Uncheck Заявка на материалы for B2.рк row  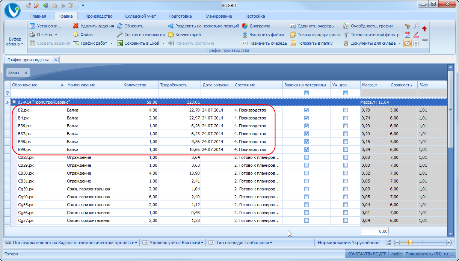point(307,110)
